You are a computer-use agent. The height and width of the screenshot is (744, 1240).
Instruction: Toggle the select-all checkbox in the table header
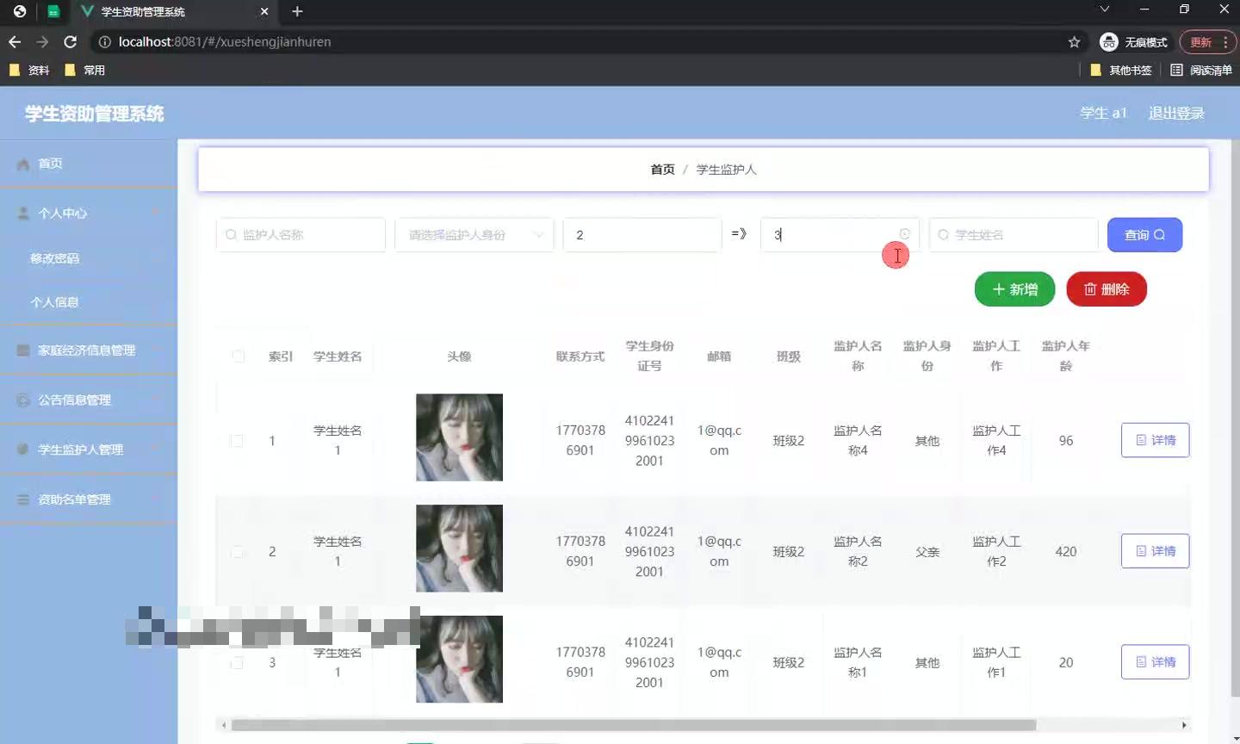click(x=238, y=356)
